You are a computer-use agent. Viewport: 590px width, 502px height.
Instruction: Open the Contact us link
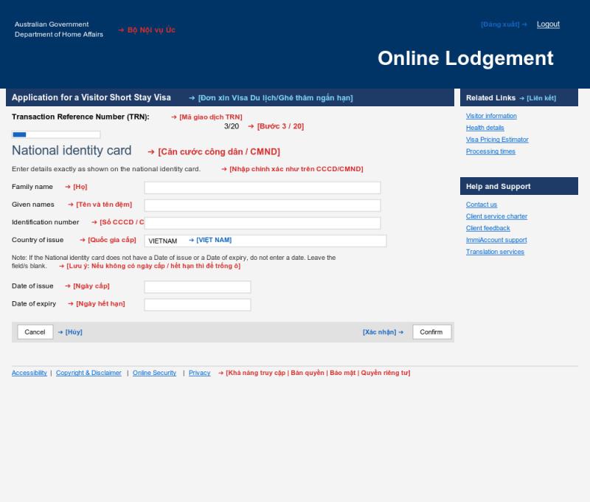pos(482,204)
